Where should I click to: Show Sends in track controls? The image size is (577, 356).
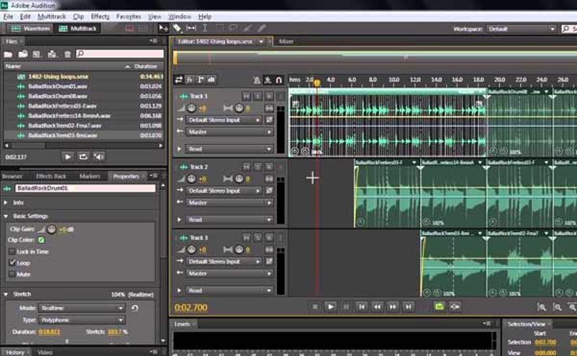[201, 80]
